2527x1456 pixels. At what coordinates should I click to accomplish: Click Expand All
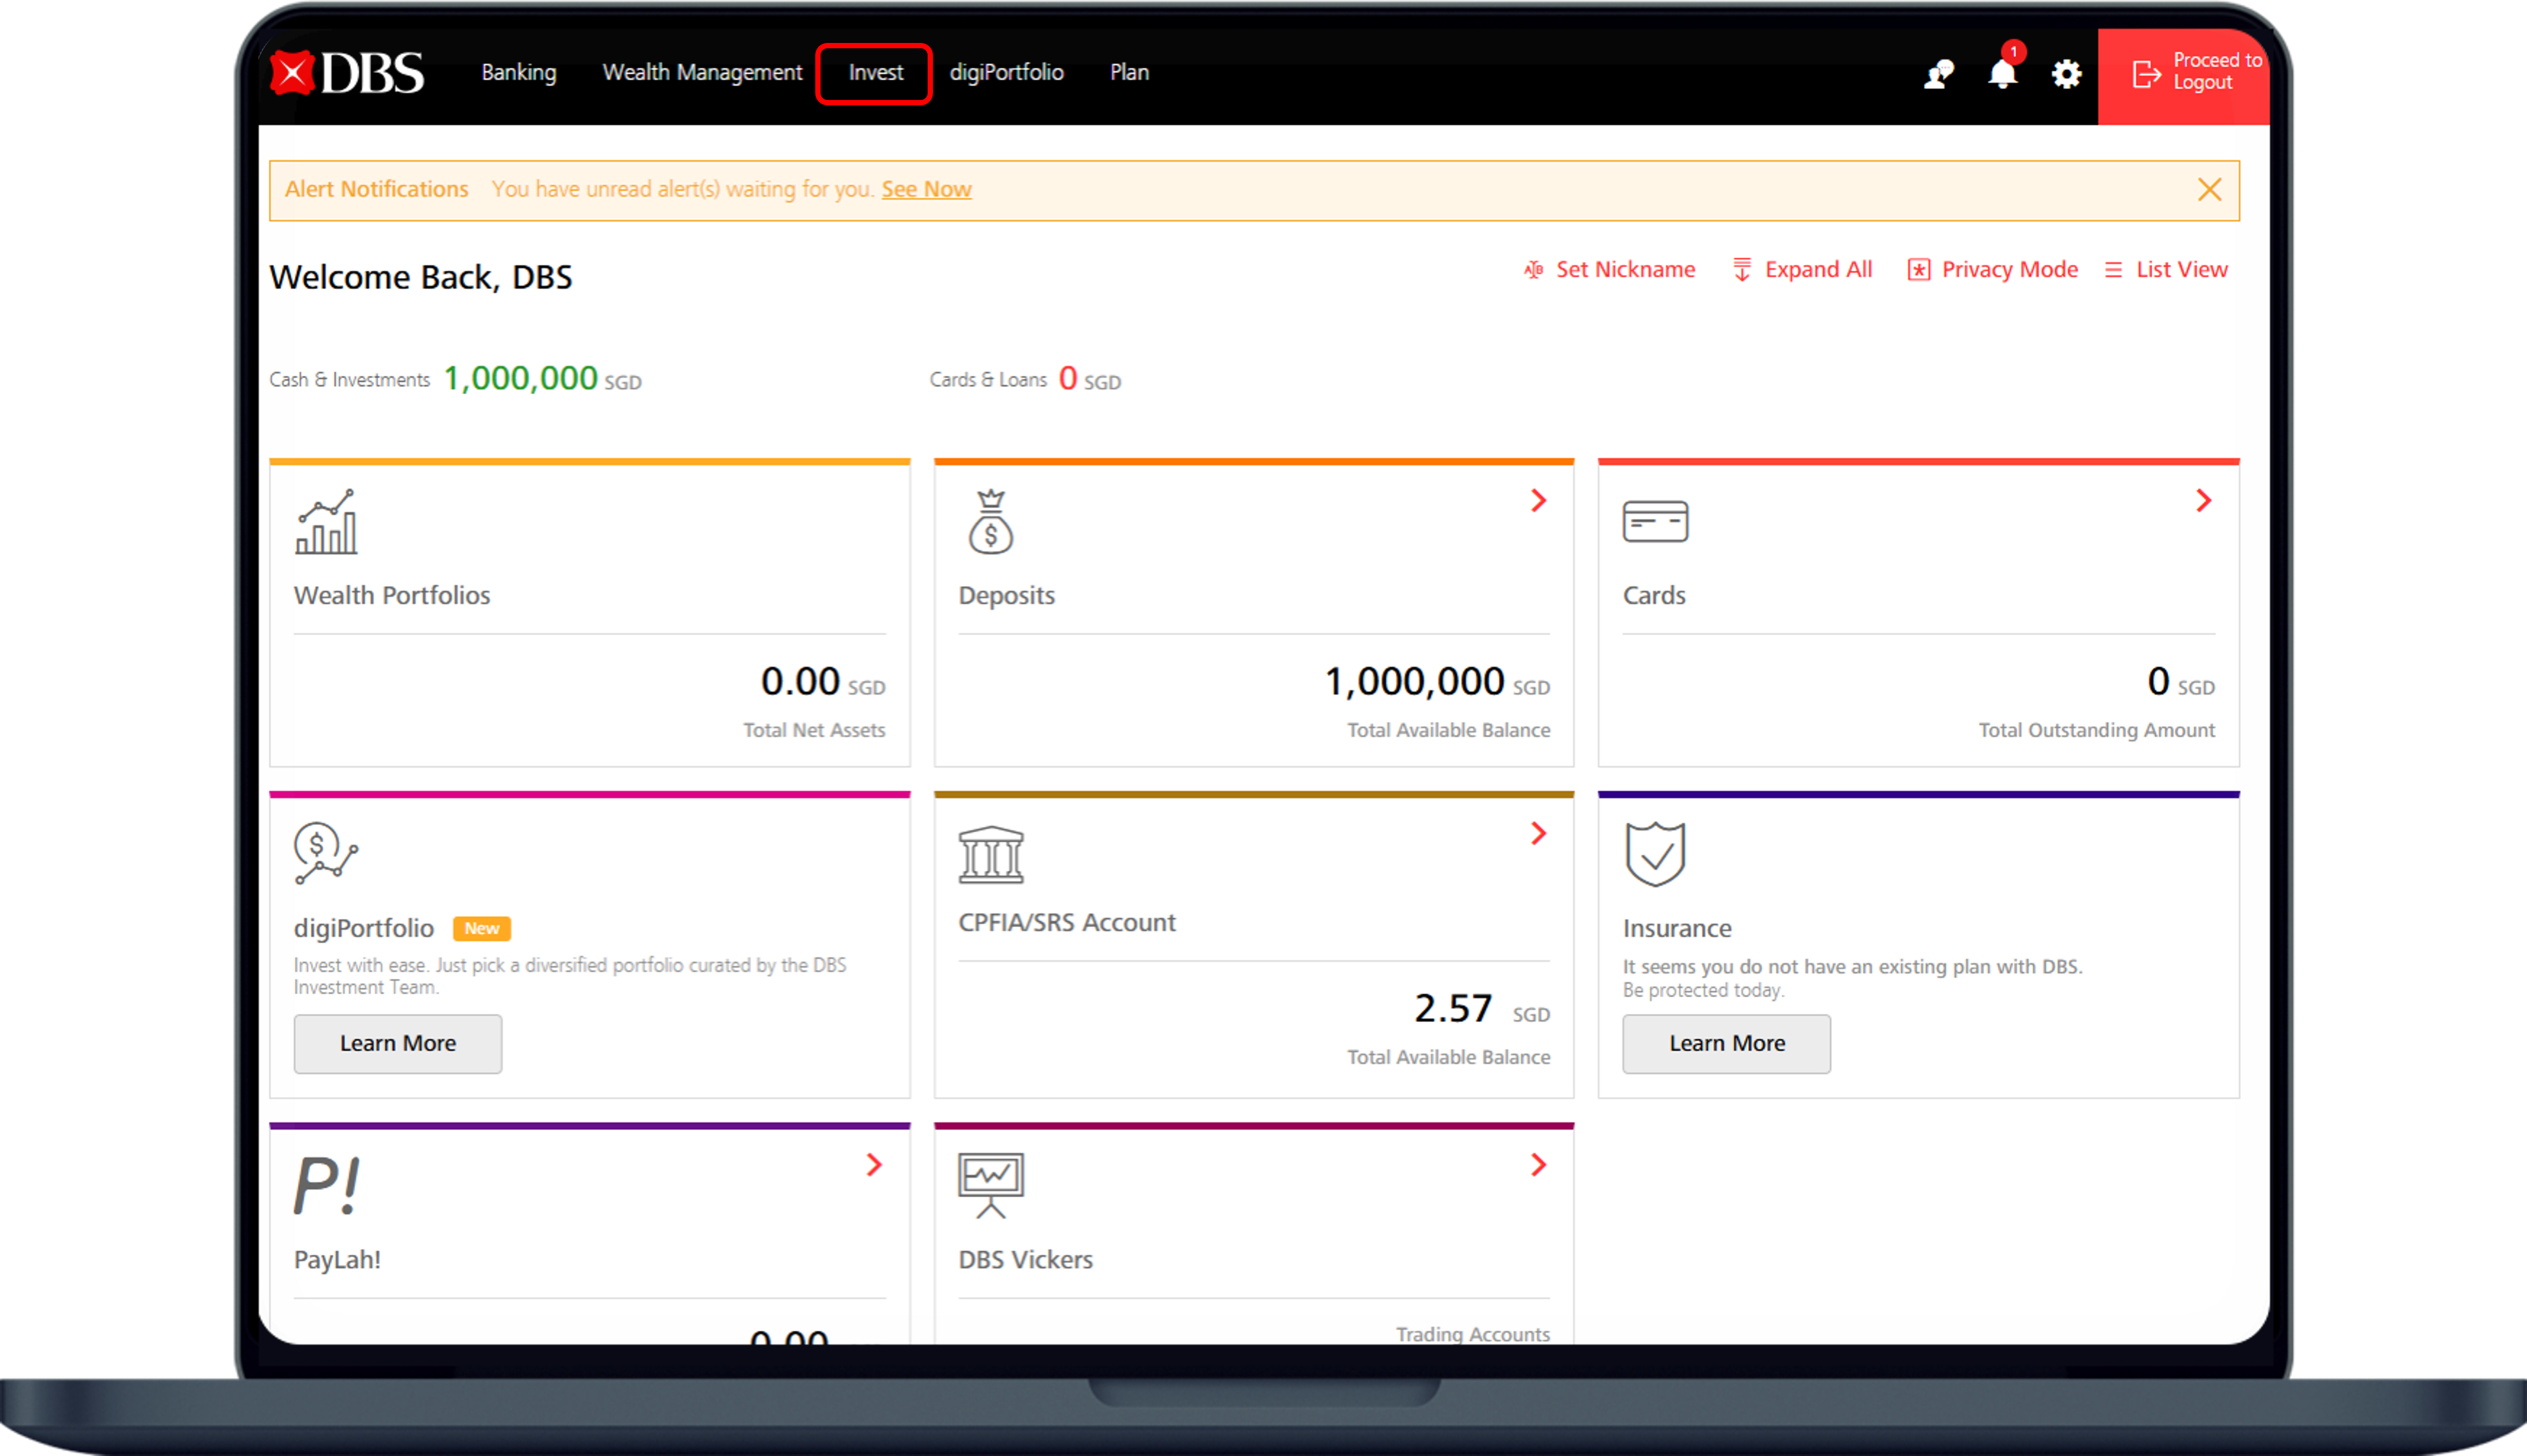(1802, 269)
